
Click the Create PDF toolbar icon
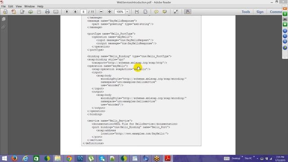click(x=14, y=12)
